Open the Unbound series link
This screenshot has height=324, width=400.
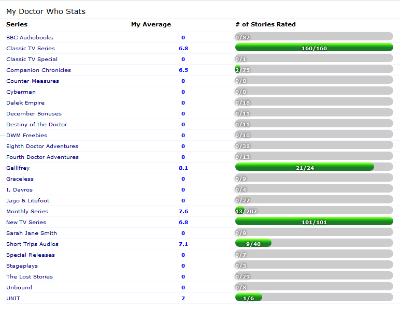pos(19,288)
